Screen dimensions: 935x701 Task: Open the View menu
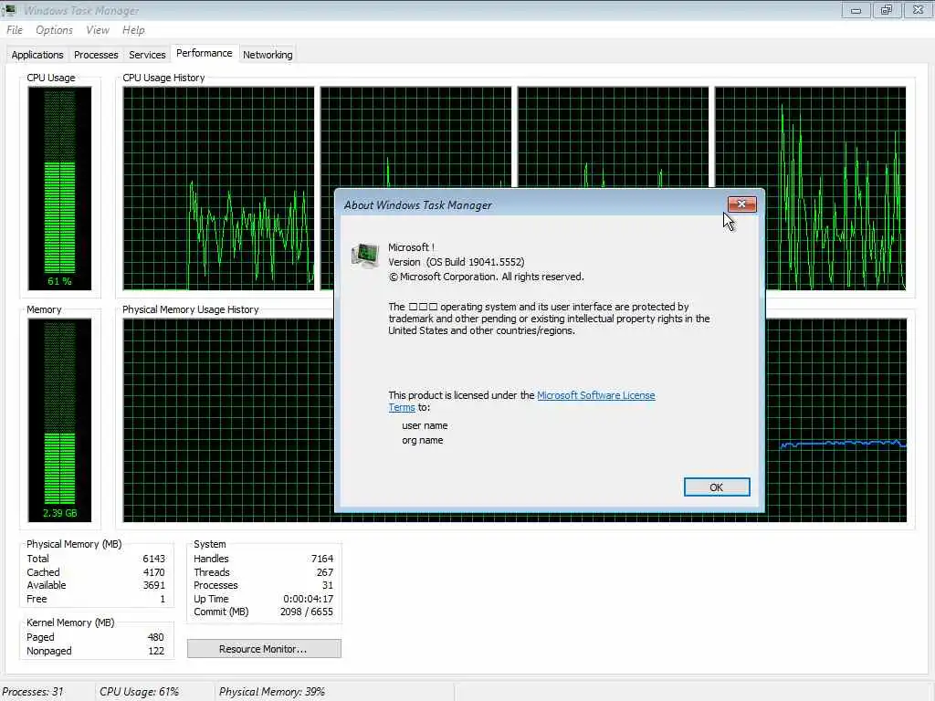click(97, 30)
